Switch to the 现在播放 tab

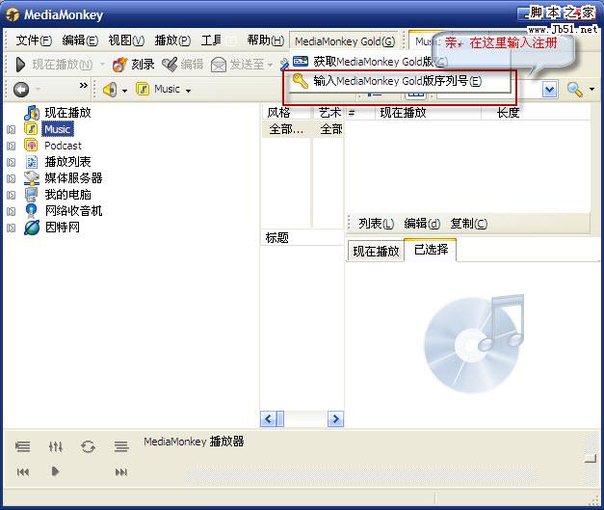tap(376, 252)
